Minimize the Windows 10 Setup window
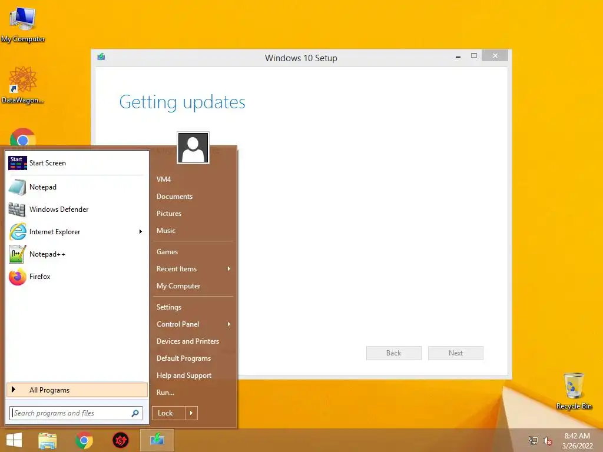Image resolution: width=603 pixels, height=452 pixels. pos(458,56)
